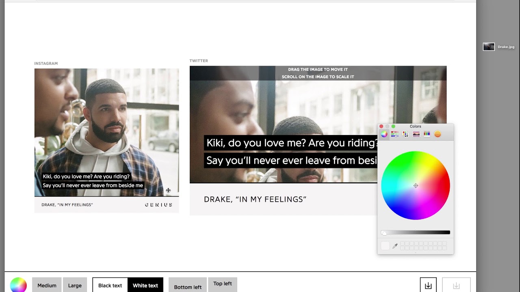520x292 pixels.
Task: Click the Instagram preview image
Action: coord(106,132)
